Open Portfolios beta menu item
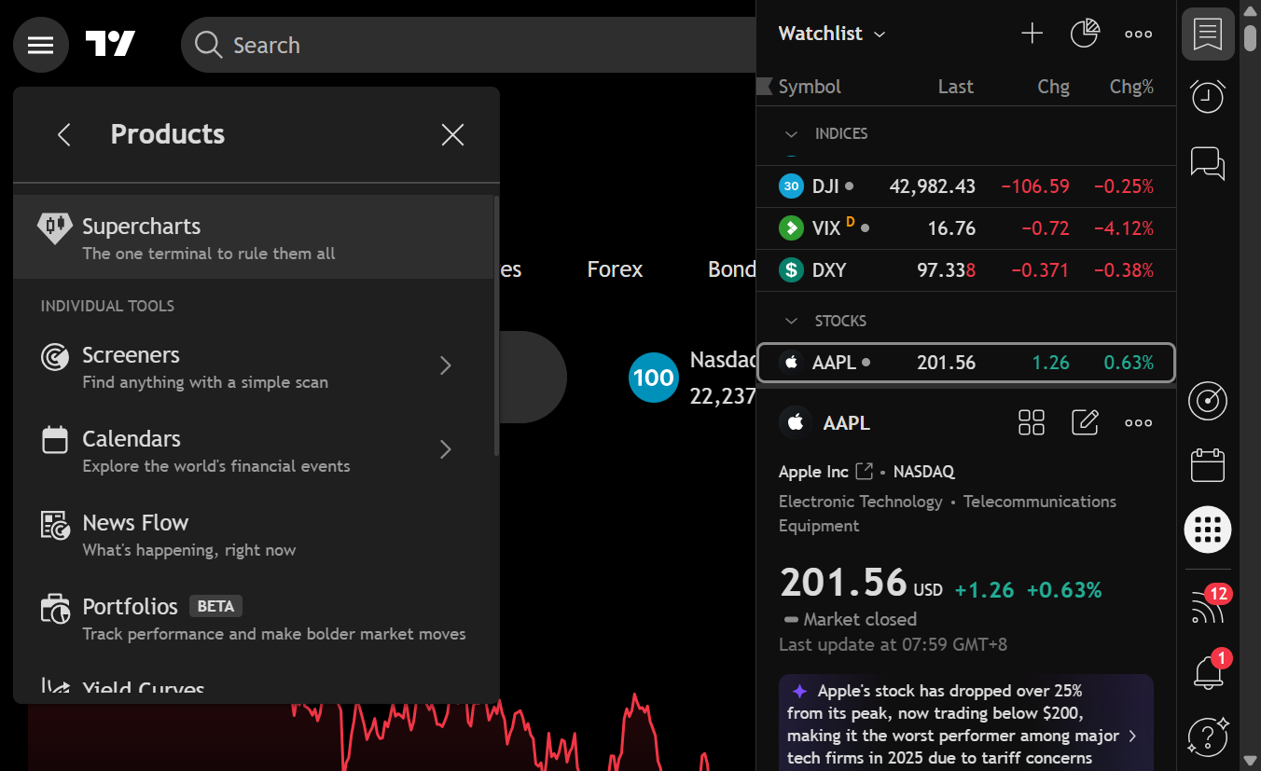The width and height of the screenshot is (1261, 771). pyautogui.click(x=254, y=618)
